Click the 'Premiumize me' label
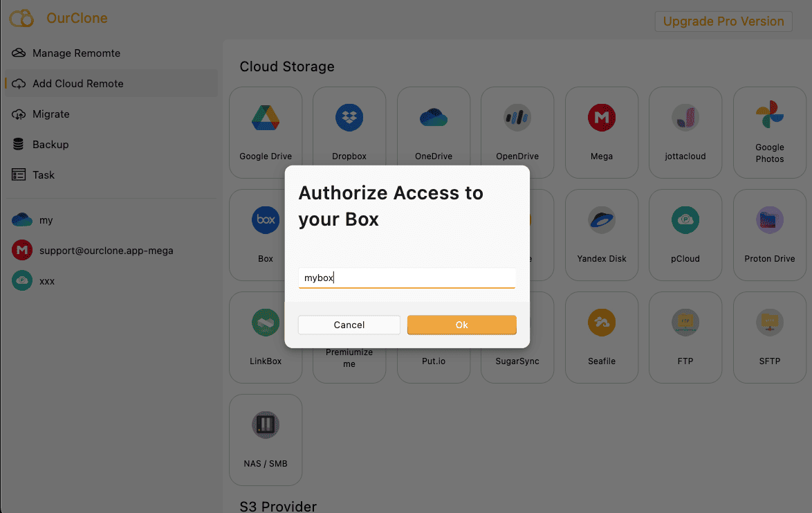This screenshot has width=812, height=513. [349, 358]
